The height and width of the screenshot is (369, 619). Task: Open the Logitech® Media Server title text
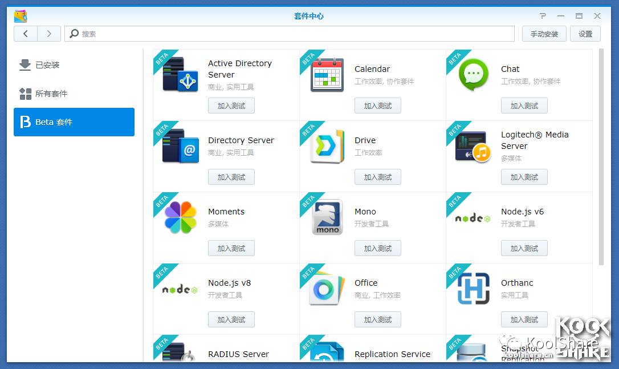point(535,140)
